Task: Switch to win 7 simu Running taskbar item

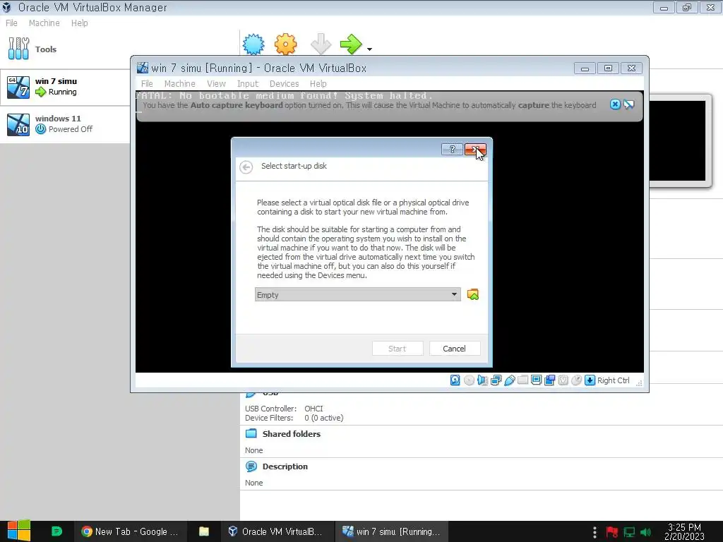Action: coord(391,531)
